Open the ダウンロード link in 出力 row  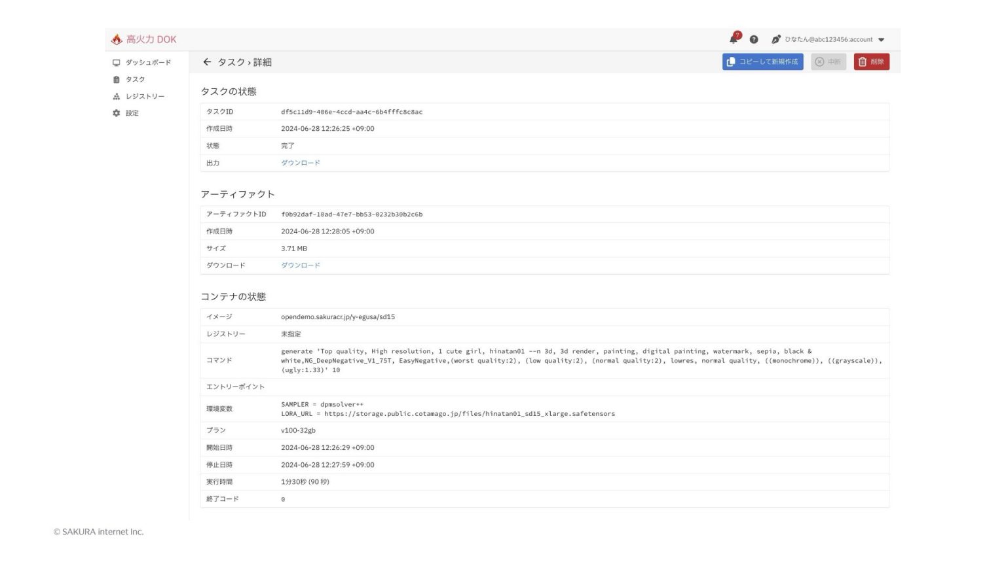tap(300, 162)
